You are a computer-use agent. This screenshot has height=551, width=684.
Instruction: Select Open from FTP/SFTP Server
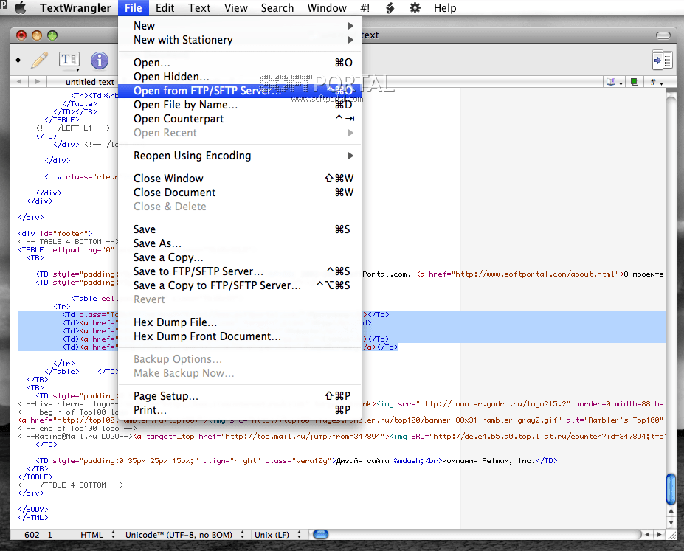click(x=240, y=91)
